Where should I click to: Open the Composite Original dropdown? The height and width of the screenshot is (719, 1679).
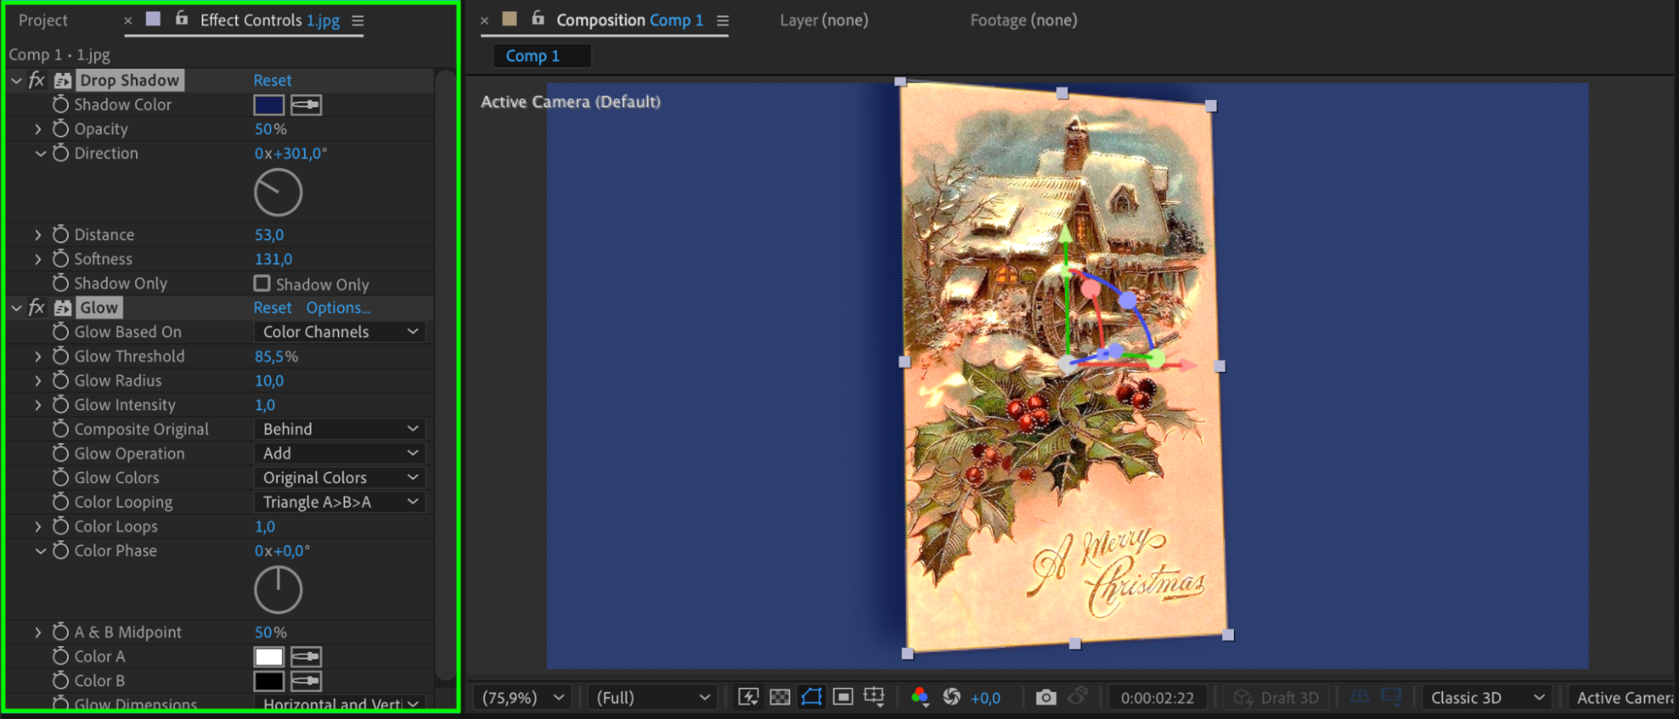pos(339,430)
